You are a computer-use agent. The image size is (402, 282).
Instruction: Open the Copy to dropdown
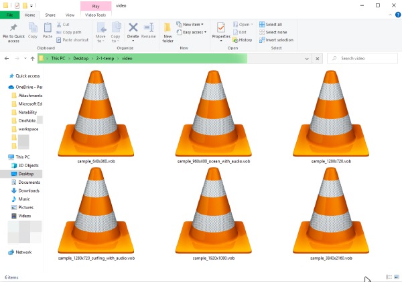pos(115,32)
